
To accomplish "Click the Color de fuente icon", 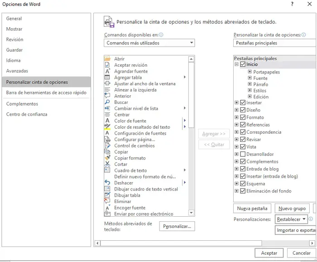I will (x=107, y=121).
